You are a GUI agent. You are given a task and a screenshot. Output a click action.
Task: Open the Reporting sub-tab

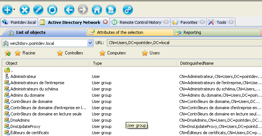[x=217, y=32]
